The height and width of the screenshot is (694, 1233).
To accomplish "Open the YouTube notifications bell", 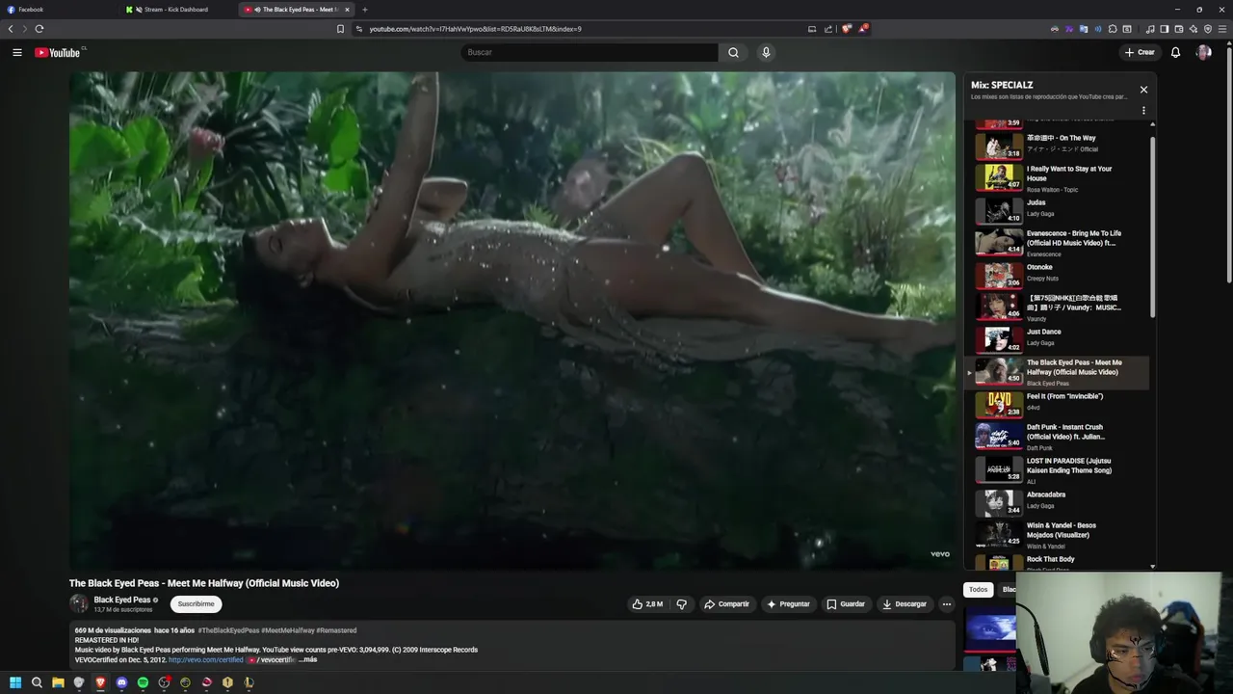I will [x=1175, y=52].
